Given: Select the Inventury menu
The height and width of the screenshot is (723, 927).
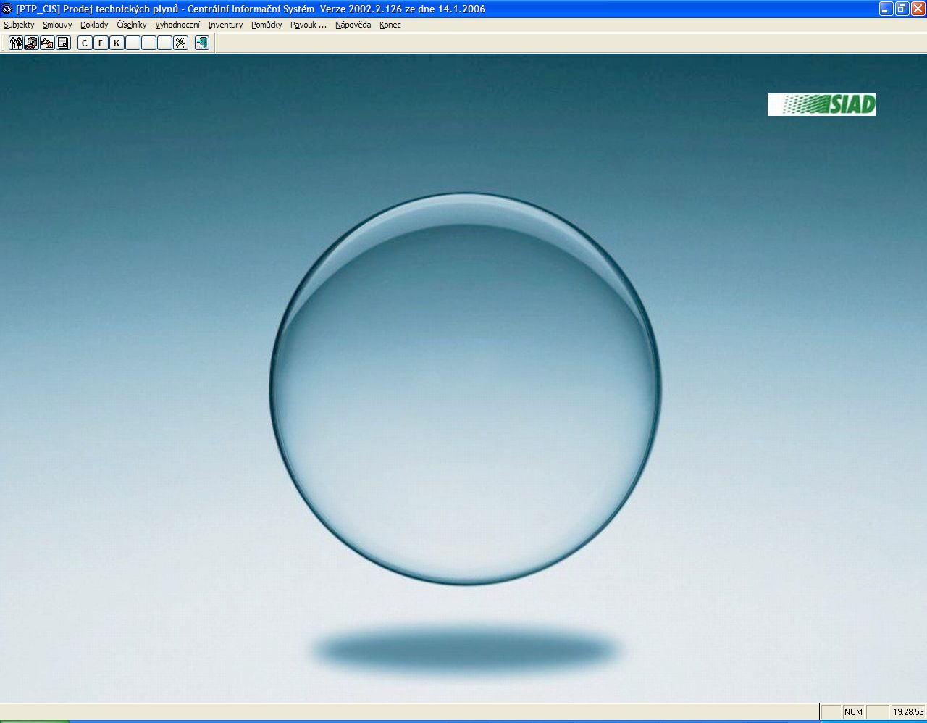Looking at the screenshot, I should 225,25.
